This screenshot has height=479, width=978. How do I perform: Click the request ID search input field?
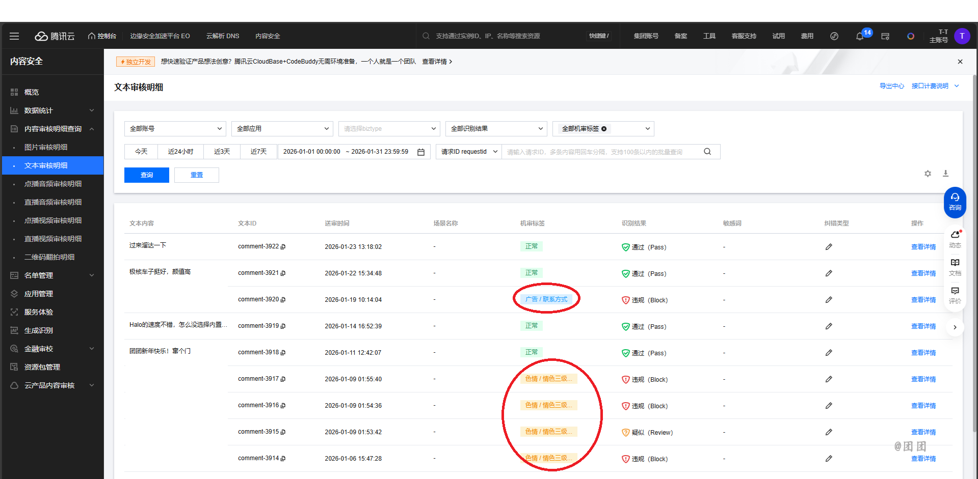[601, 152]
